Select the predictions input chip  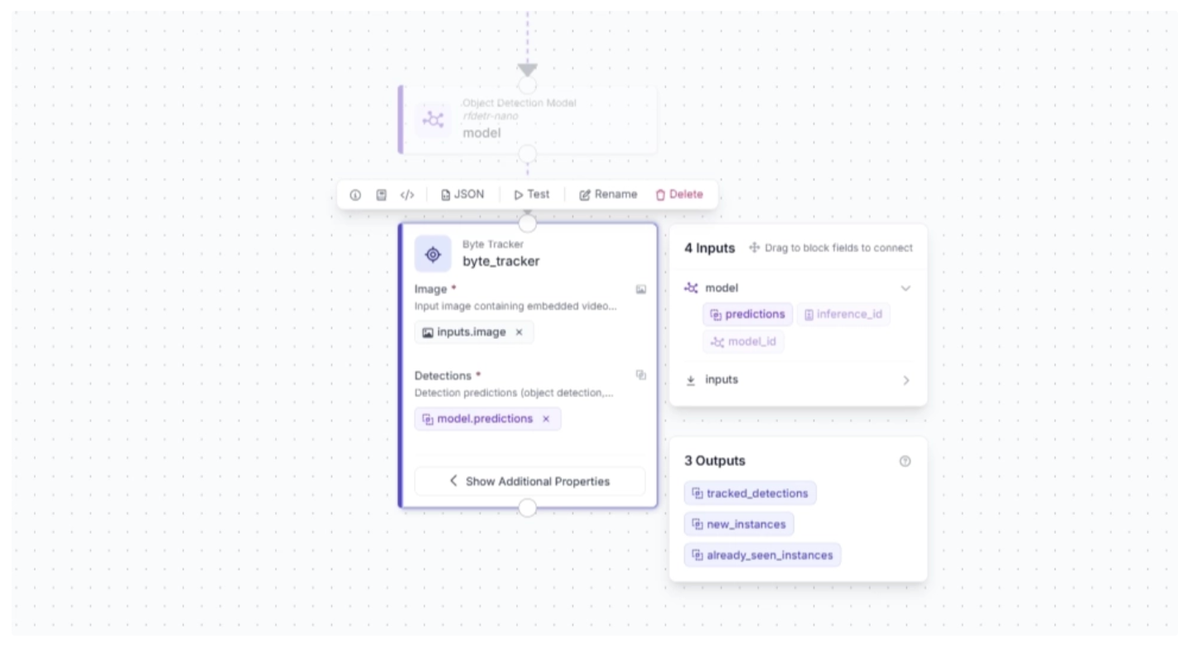click(x=747, y=315)
